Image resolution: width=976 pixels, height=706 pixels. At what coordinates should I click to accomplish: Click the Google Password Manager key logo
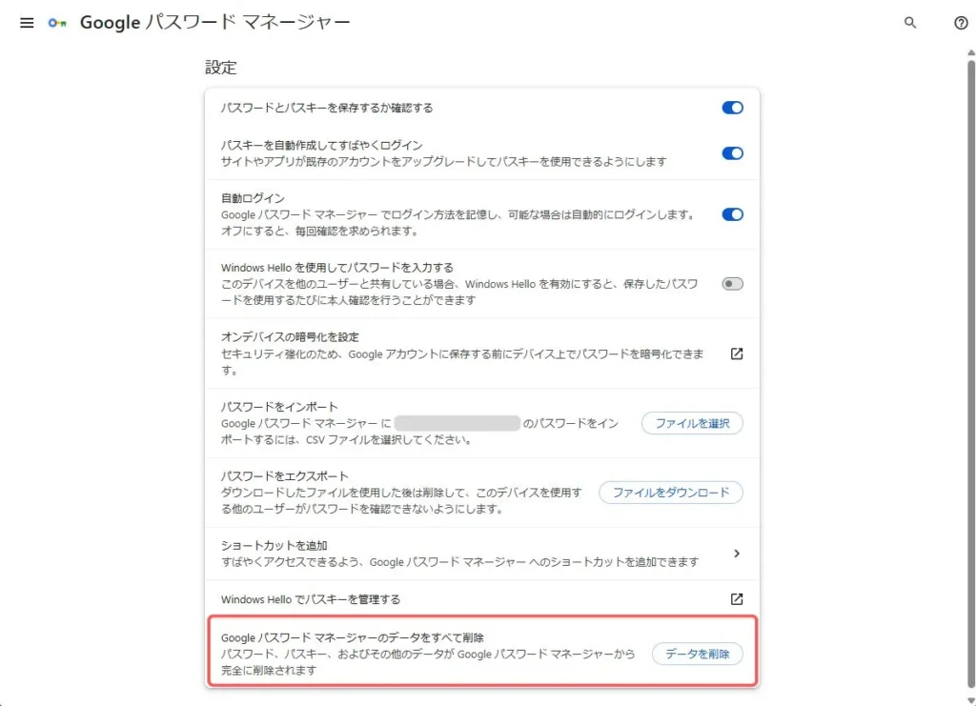pos(57,22)
